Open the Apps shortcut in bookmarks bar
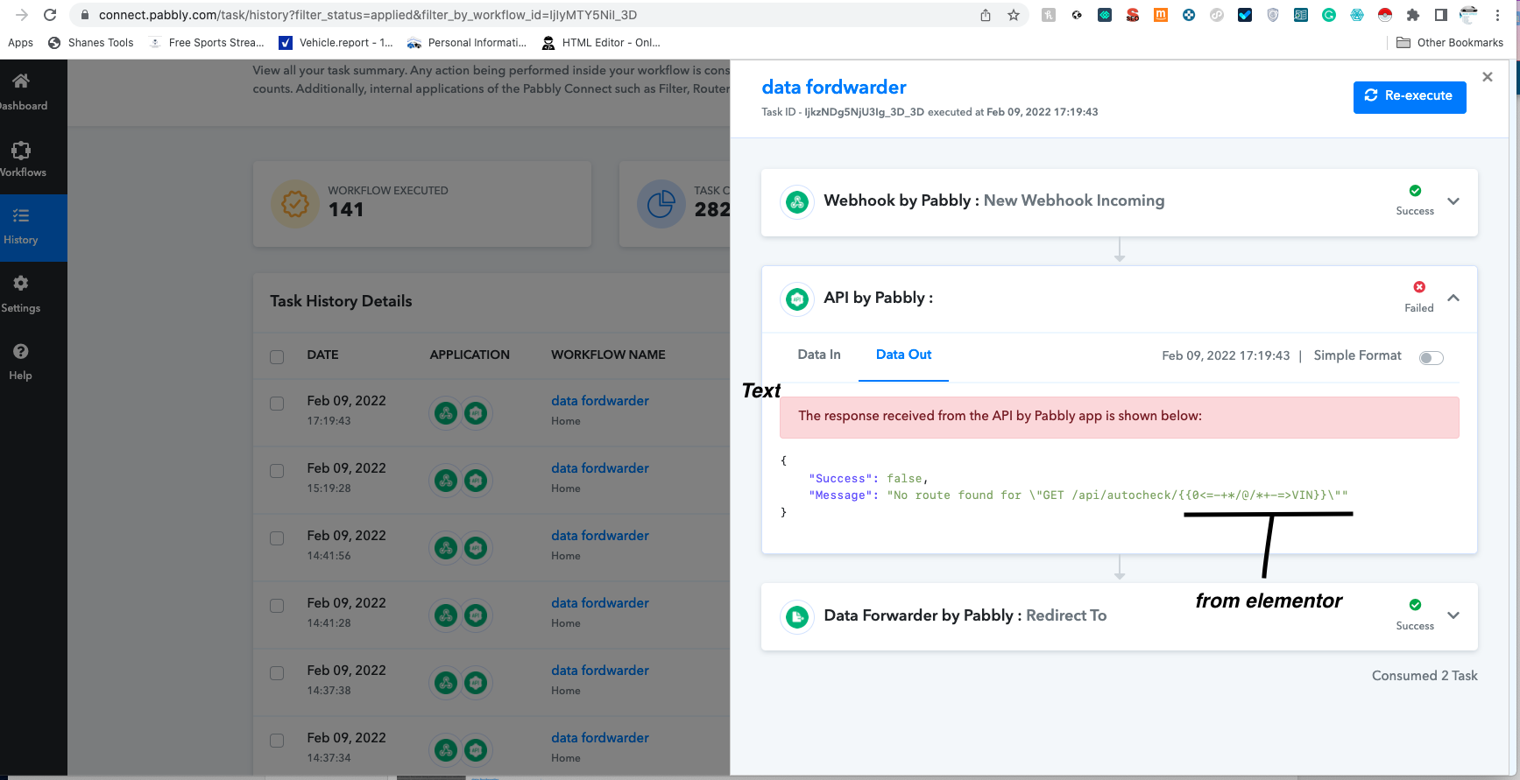The image size is (1520, 780). (x=20, y=43)
